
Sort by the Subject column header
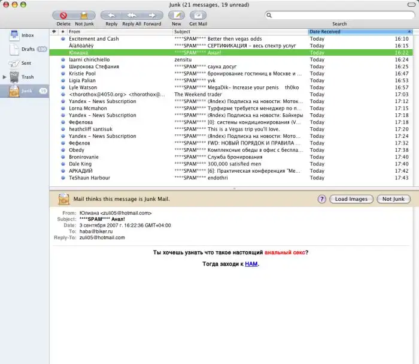(239, 31)
